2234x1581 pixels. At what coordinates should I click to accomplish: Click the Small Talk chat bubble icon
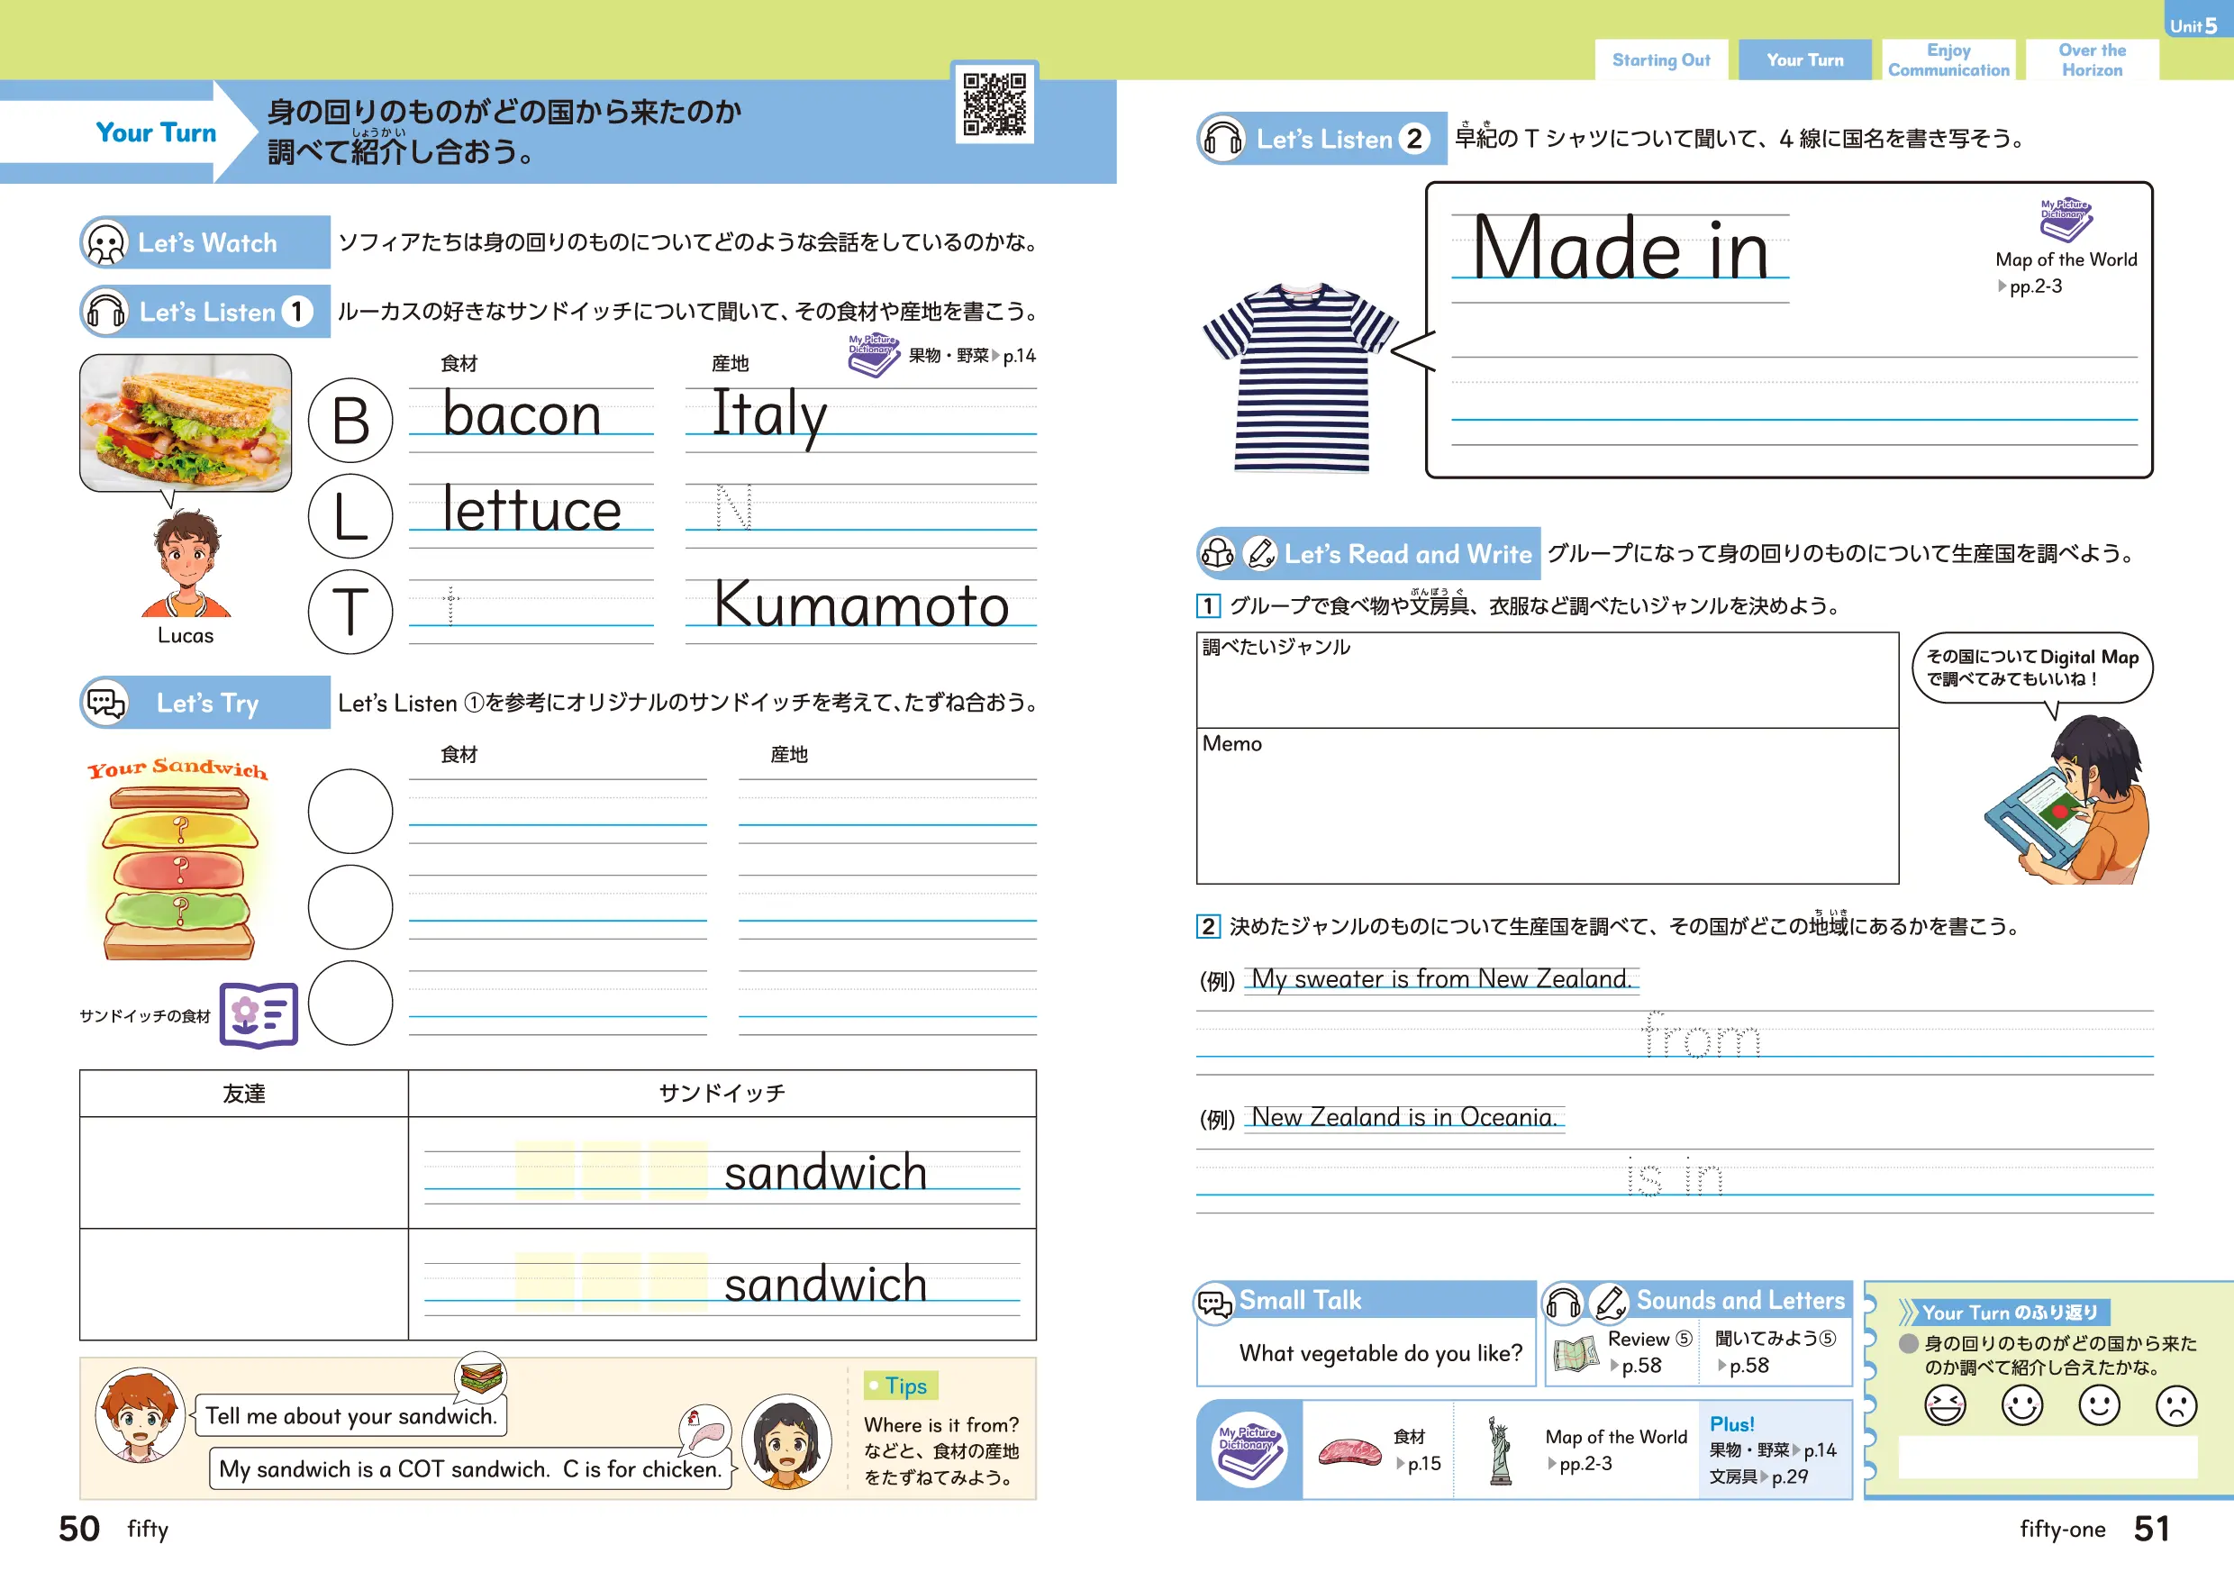click(x=1215, y=1303)
